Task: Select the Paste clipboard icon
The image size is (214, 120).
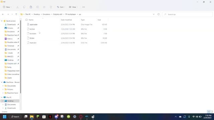Action: click(31, 7)
